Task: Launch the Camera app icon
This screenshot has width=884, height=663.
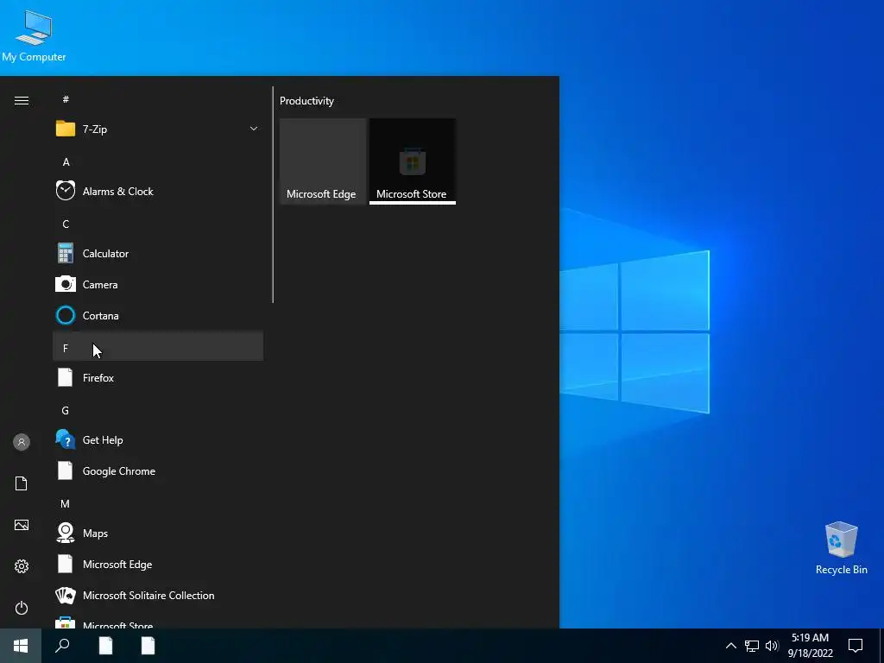Action: (66, 284)
